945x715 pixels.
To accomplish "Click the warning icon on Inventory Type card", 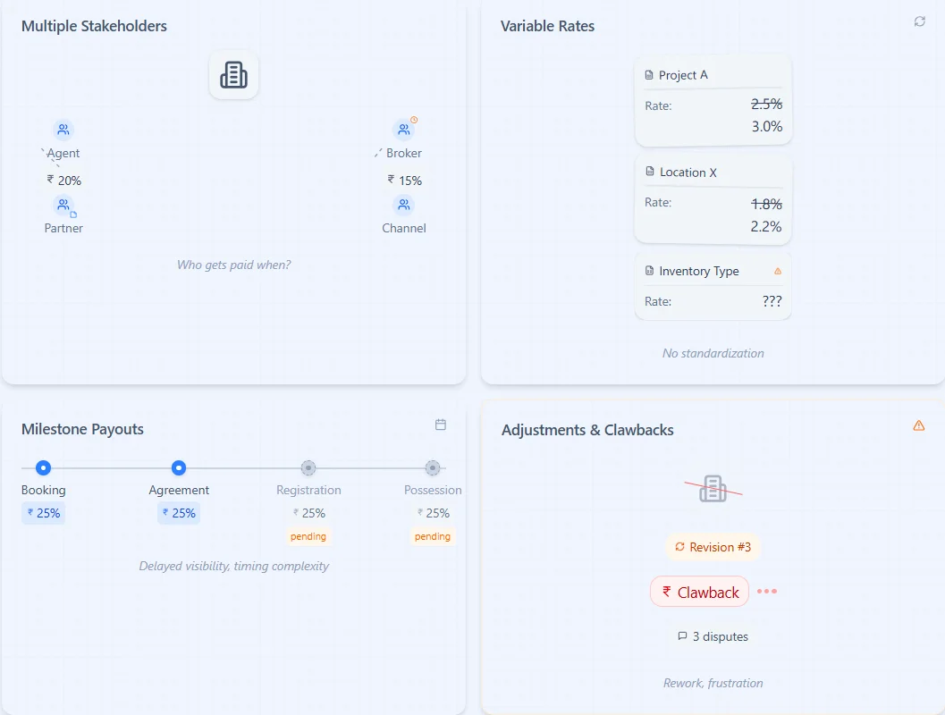I will point(777,270).
